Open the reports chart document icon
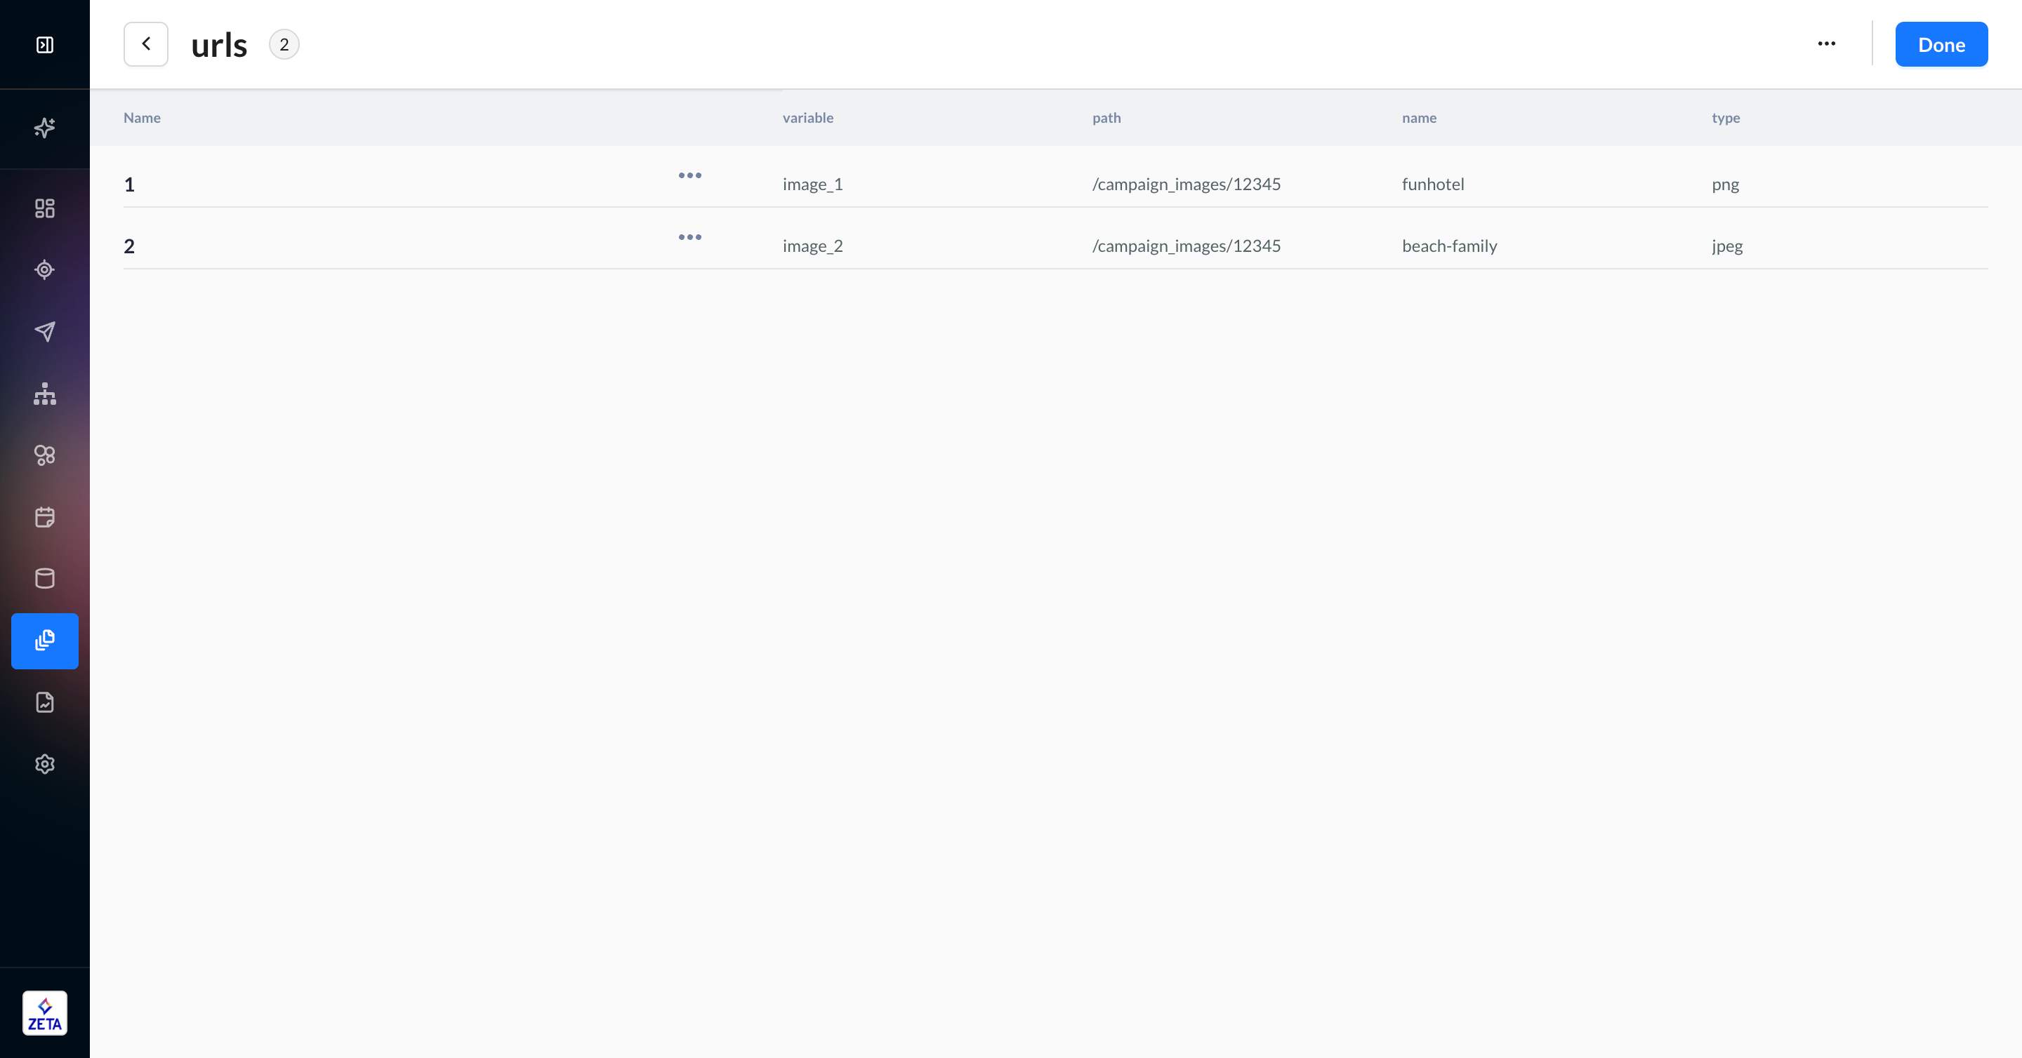2022x1058 pixels. [x=45, y=702]
